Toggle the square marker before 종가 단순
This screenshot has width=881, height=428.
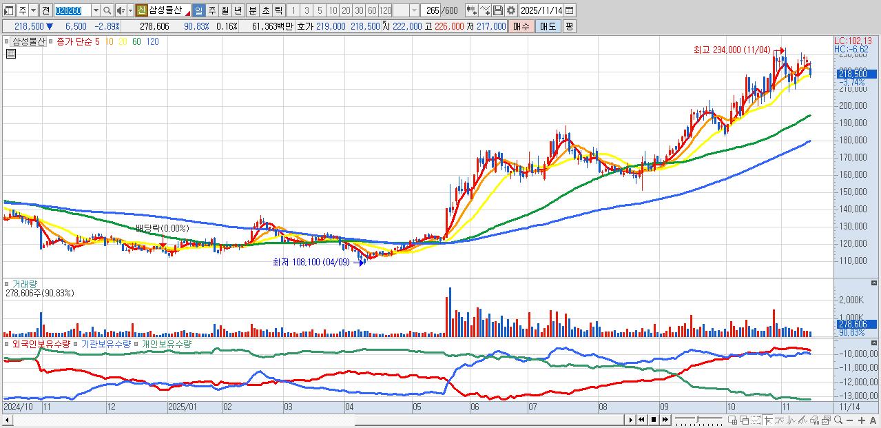tap(52, 41)
